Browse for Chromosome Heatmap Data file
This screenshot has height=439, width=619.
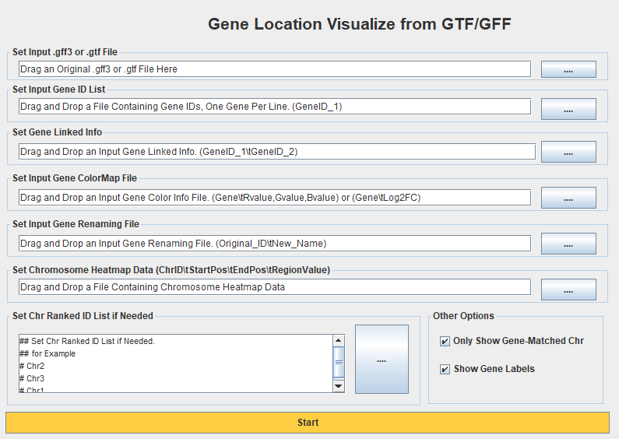568,288
